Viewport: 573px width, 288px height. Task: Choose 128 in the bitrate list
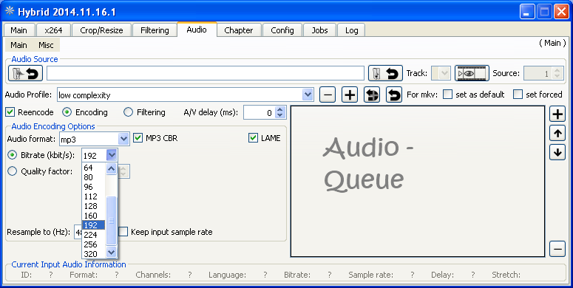[94, 206]
